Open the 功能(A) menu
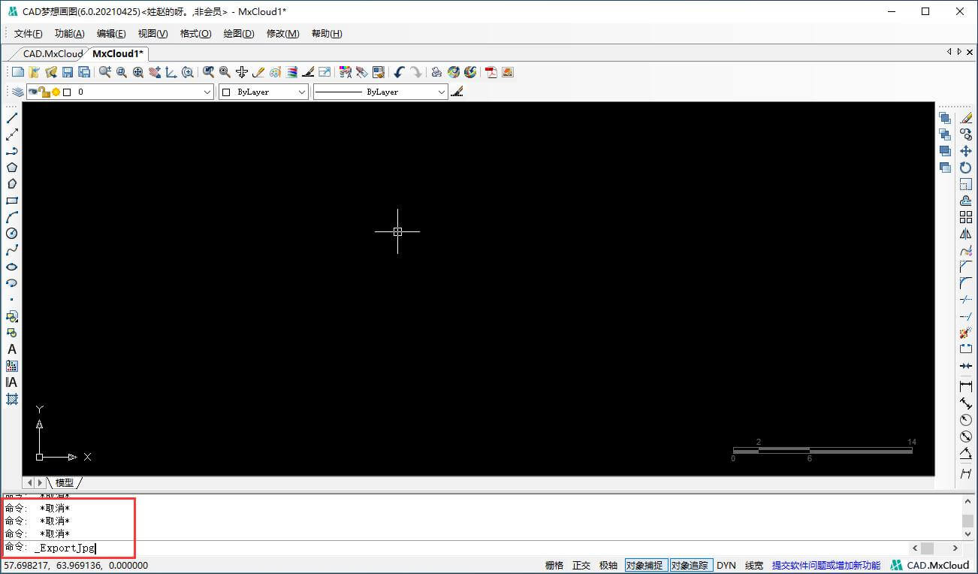This screenshot has height=574, width=978. pos(69,34)
